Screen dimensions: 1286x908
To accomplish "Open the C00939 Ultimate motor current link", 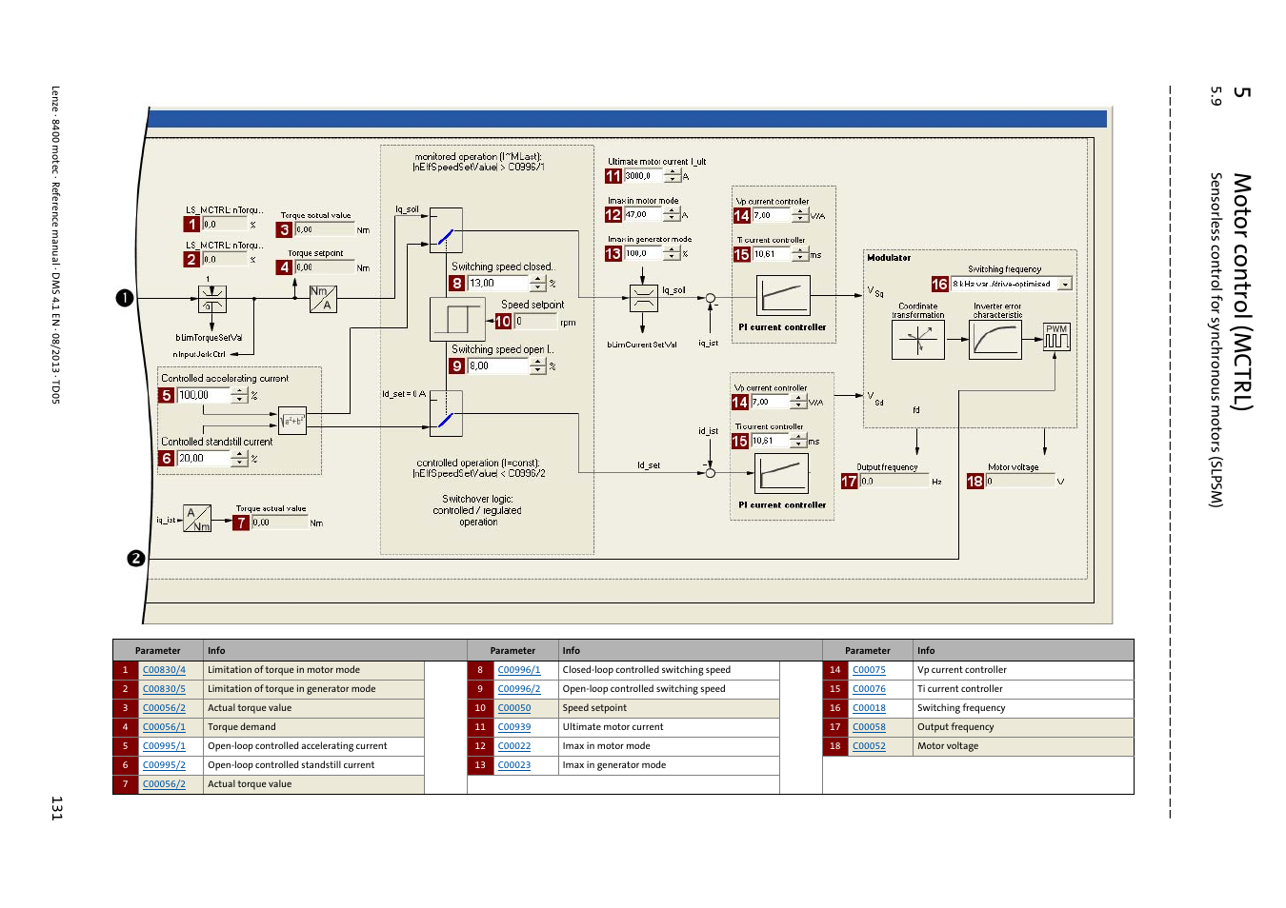I will tap(514, 727).
